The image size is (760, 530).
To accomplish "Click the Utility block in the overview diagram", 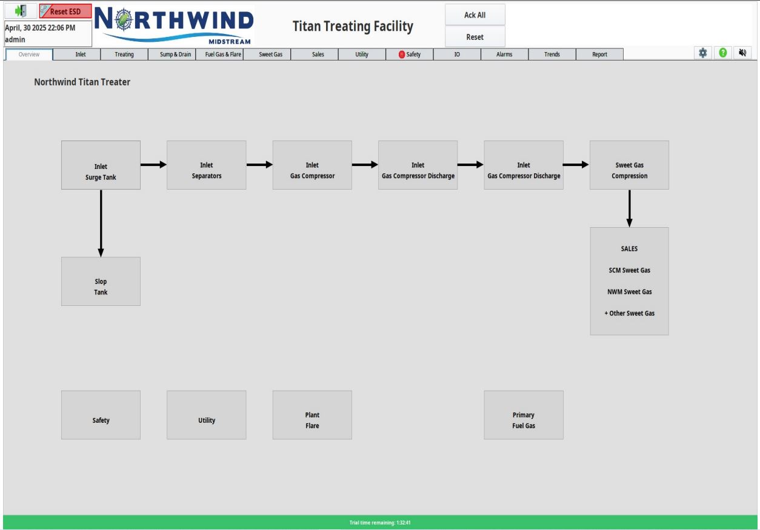I will (x=207, y=415).
